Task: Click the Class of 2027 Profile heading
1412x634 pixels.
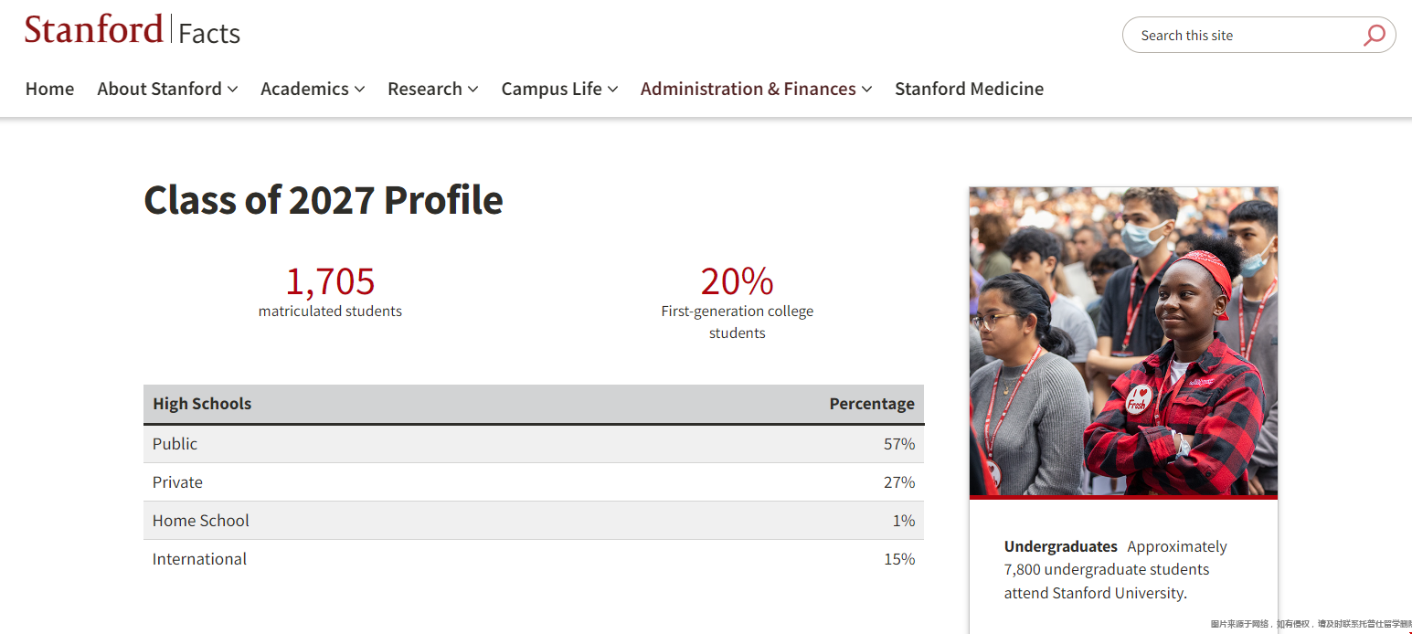Action: click(x=324, y=200)
